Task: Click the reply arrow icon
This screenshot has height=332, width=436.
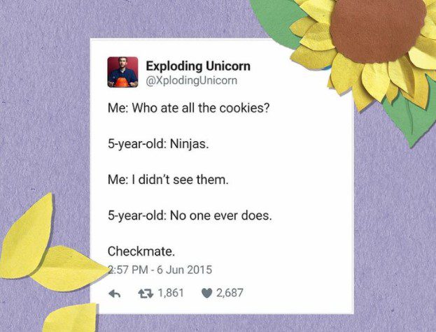Action: [114, 294]
